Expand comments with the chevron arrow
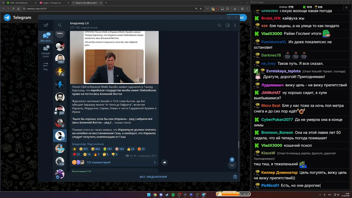This screenshot has height=198, width=352. pyautogui.click(x=155, y=163)
